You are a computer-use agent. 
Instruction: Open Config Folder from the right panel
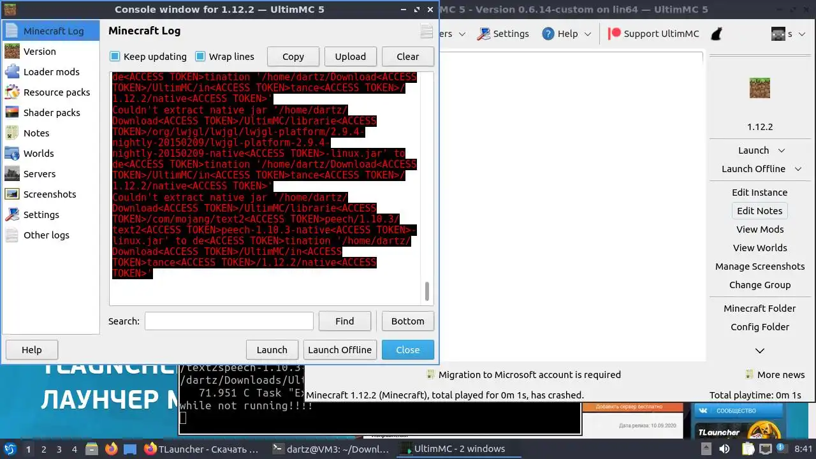(760, 327)
